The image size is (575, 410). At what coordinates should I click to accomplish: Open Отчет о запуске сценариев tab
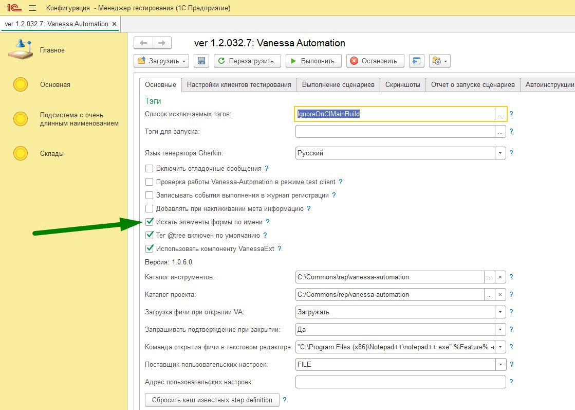coord(473,85)
